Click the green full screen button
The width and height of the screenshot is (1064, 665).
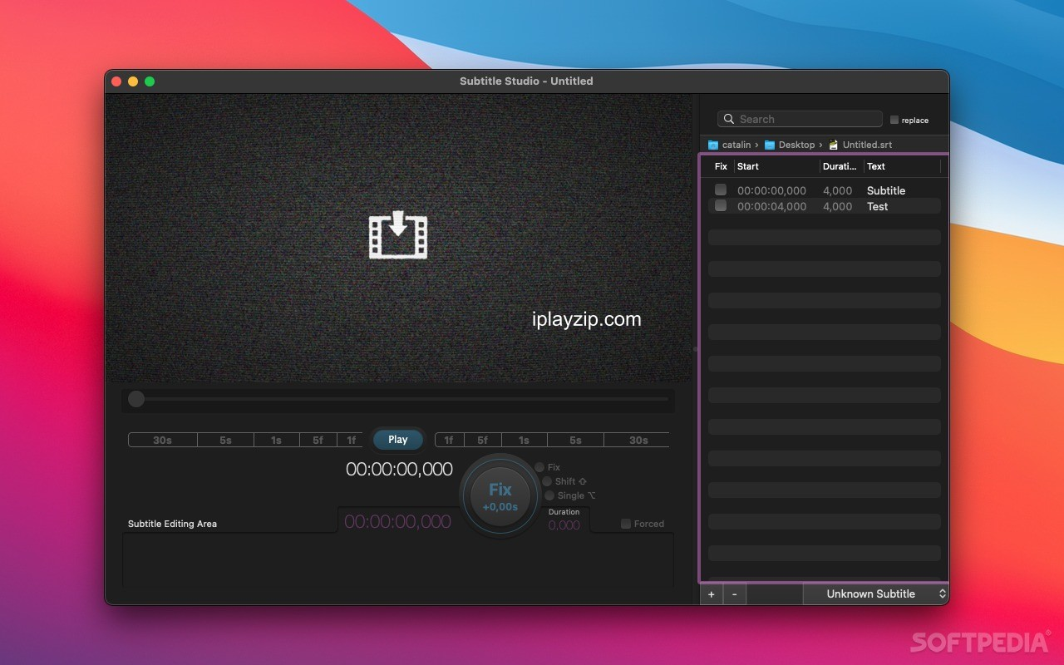click(150, 81)
